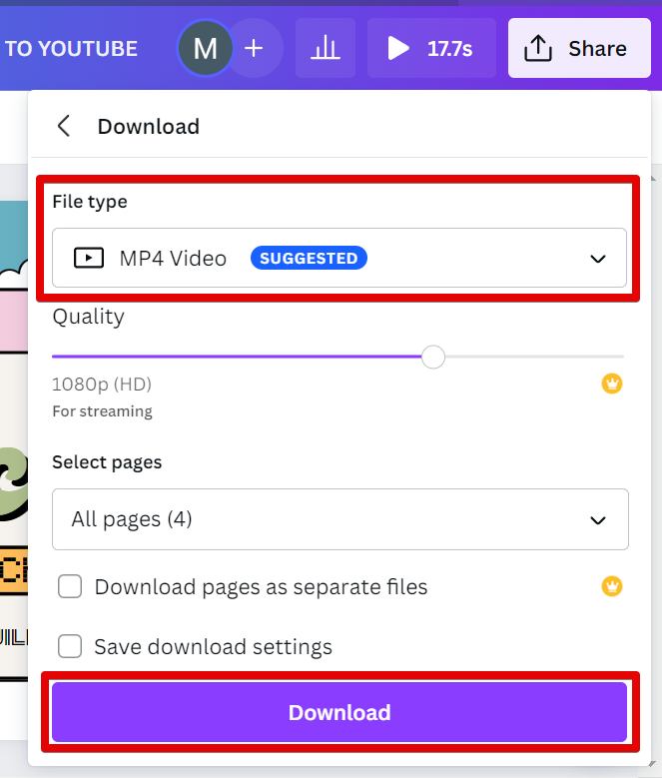This screenshot has width=662, height=778.
Task: Click the quality slider handle
Action: [x=433, y=357]
